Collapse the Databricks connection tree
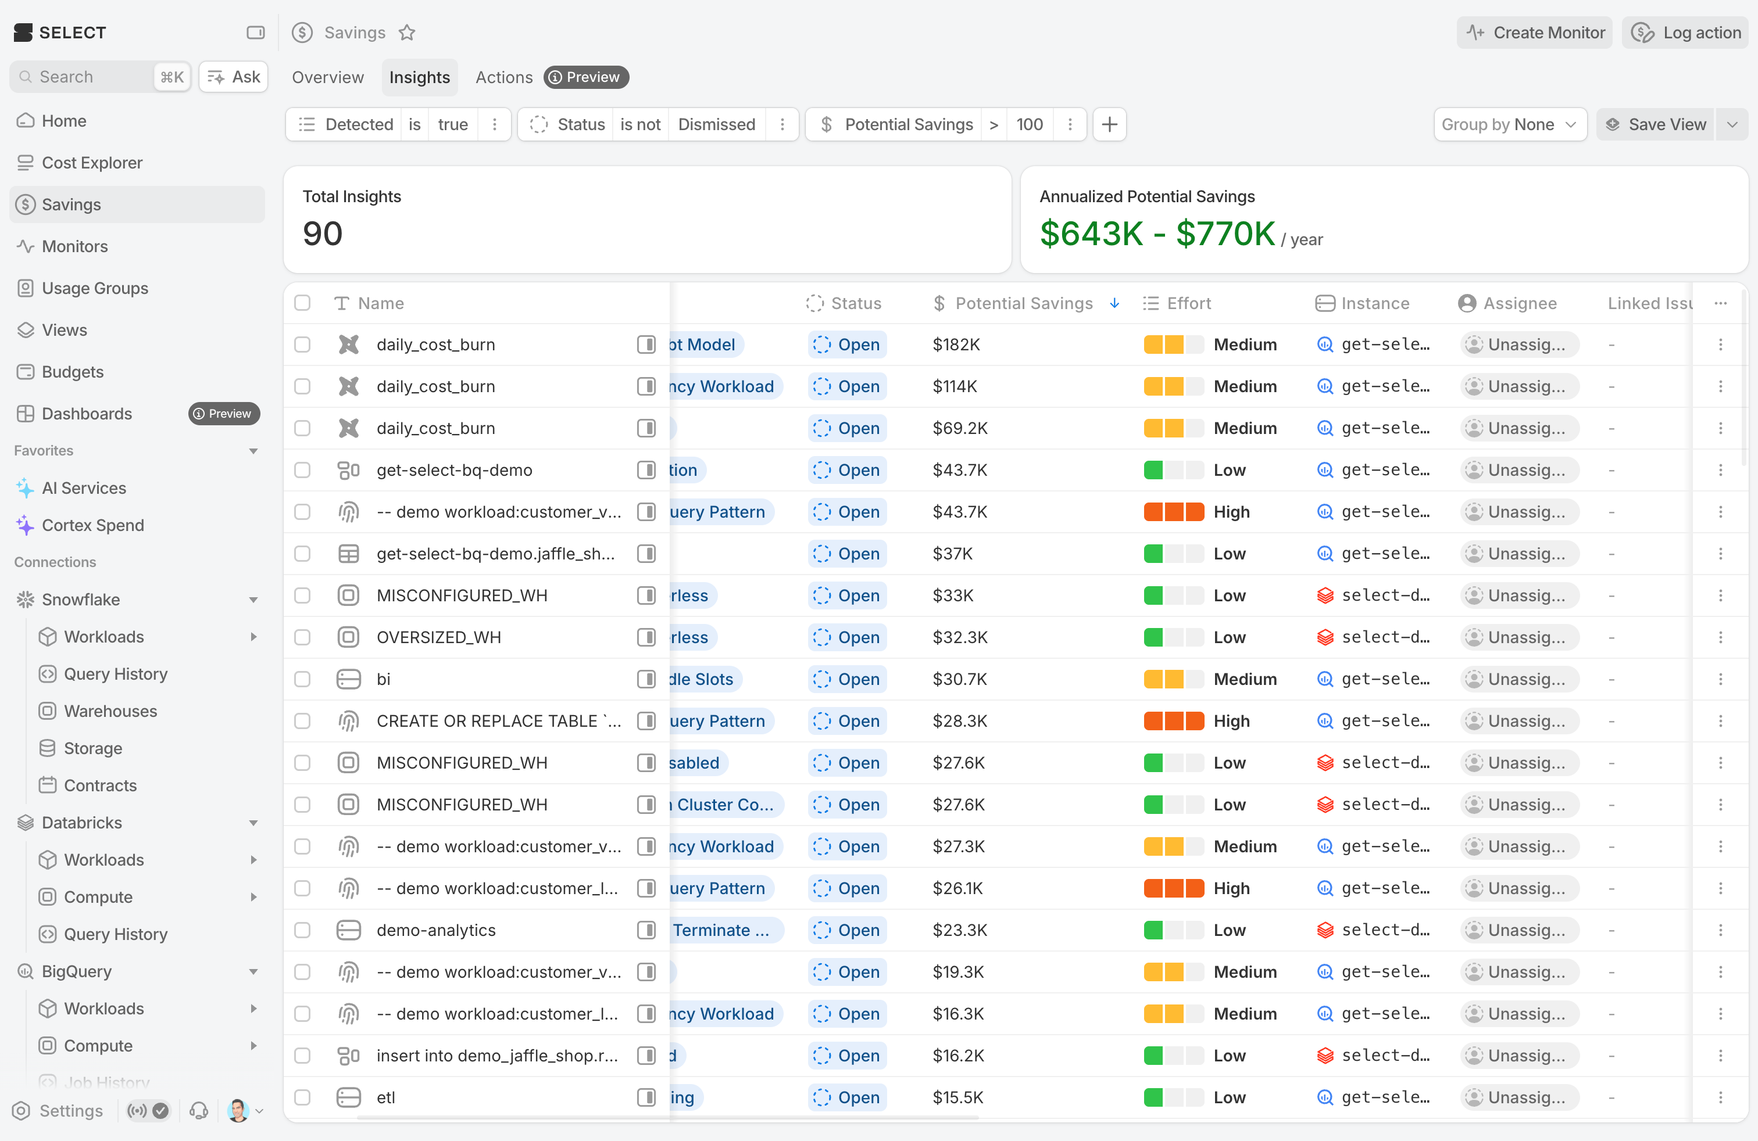1758x1141 pixels. [253, 822]
